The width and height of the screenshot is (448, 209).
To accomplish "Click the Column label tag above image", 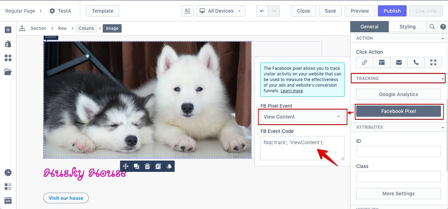I will pyautogui.click(x=50, y=37).
